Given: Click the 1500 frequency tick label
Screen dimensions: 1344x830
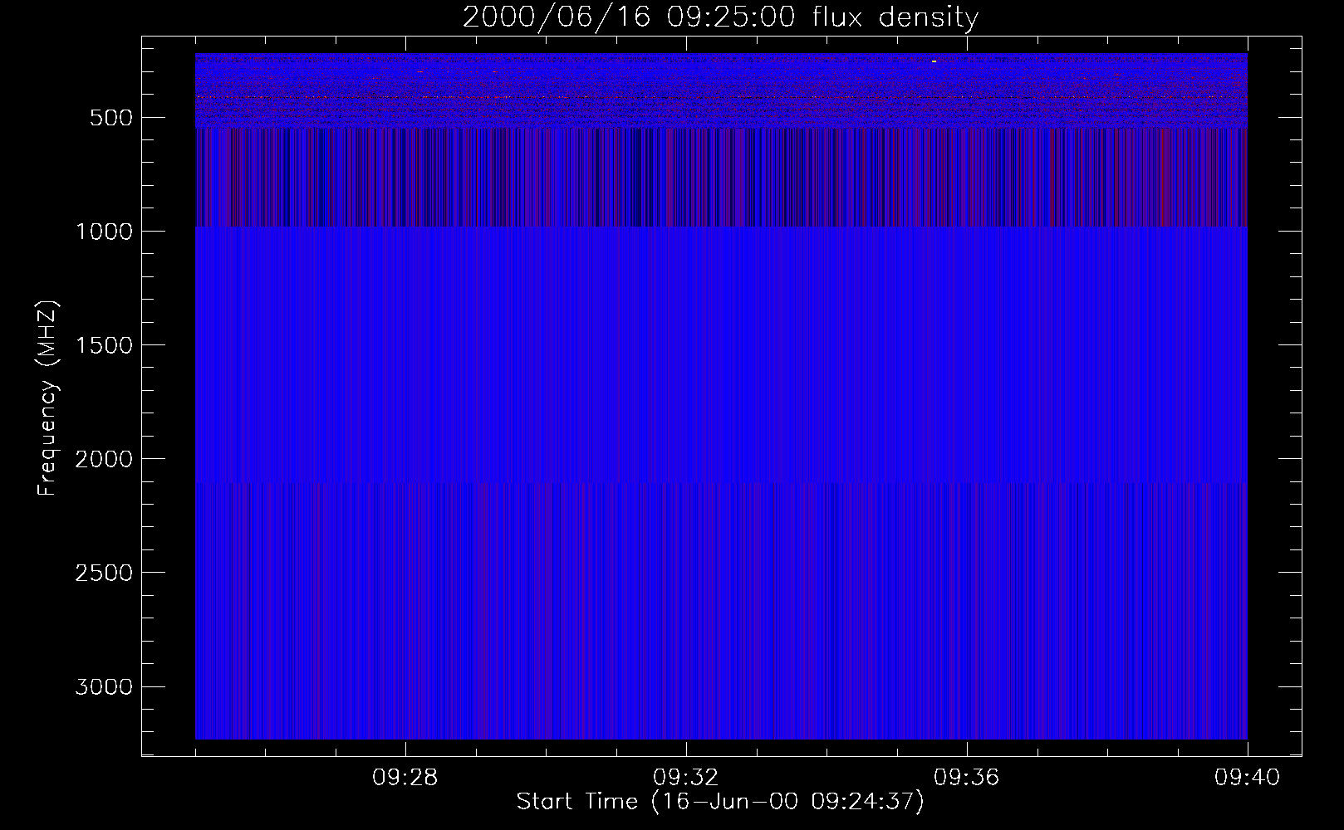Looking at the screenshot, I should tap(104, 345).
